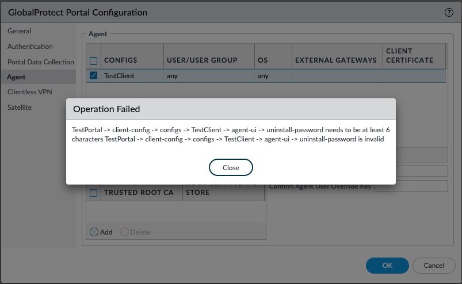Click the Add plus icon
462x284 pixels.
tap(94, 232)
